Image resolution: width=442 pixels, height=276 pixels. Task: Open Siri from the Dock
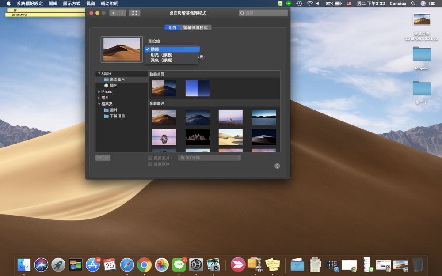coord(41,265)
